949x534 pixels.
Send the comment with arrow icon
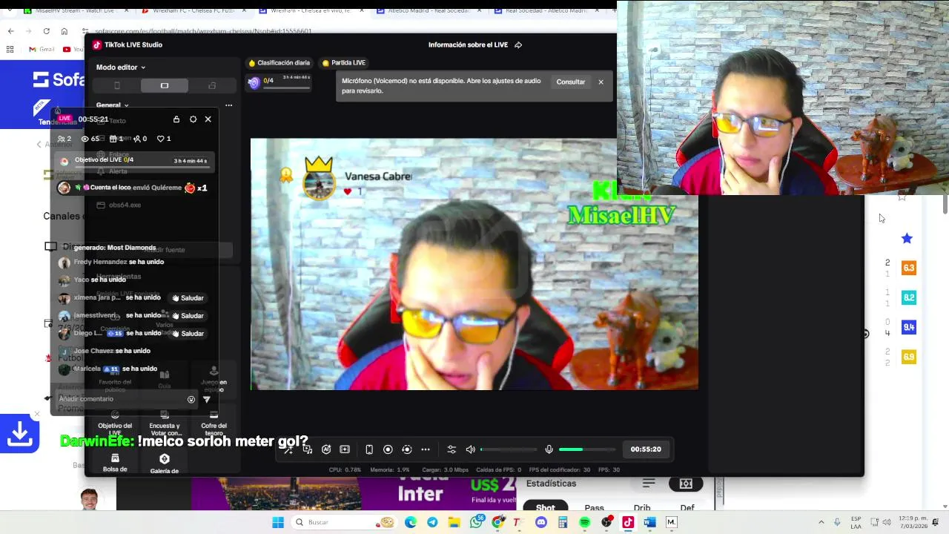pos(207,399)
